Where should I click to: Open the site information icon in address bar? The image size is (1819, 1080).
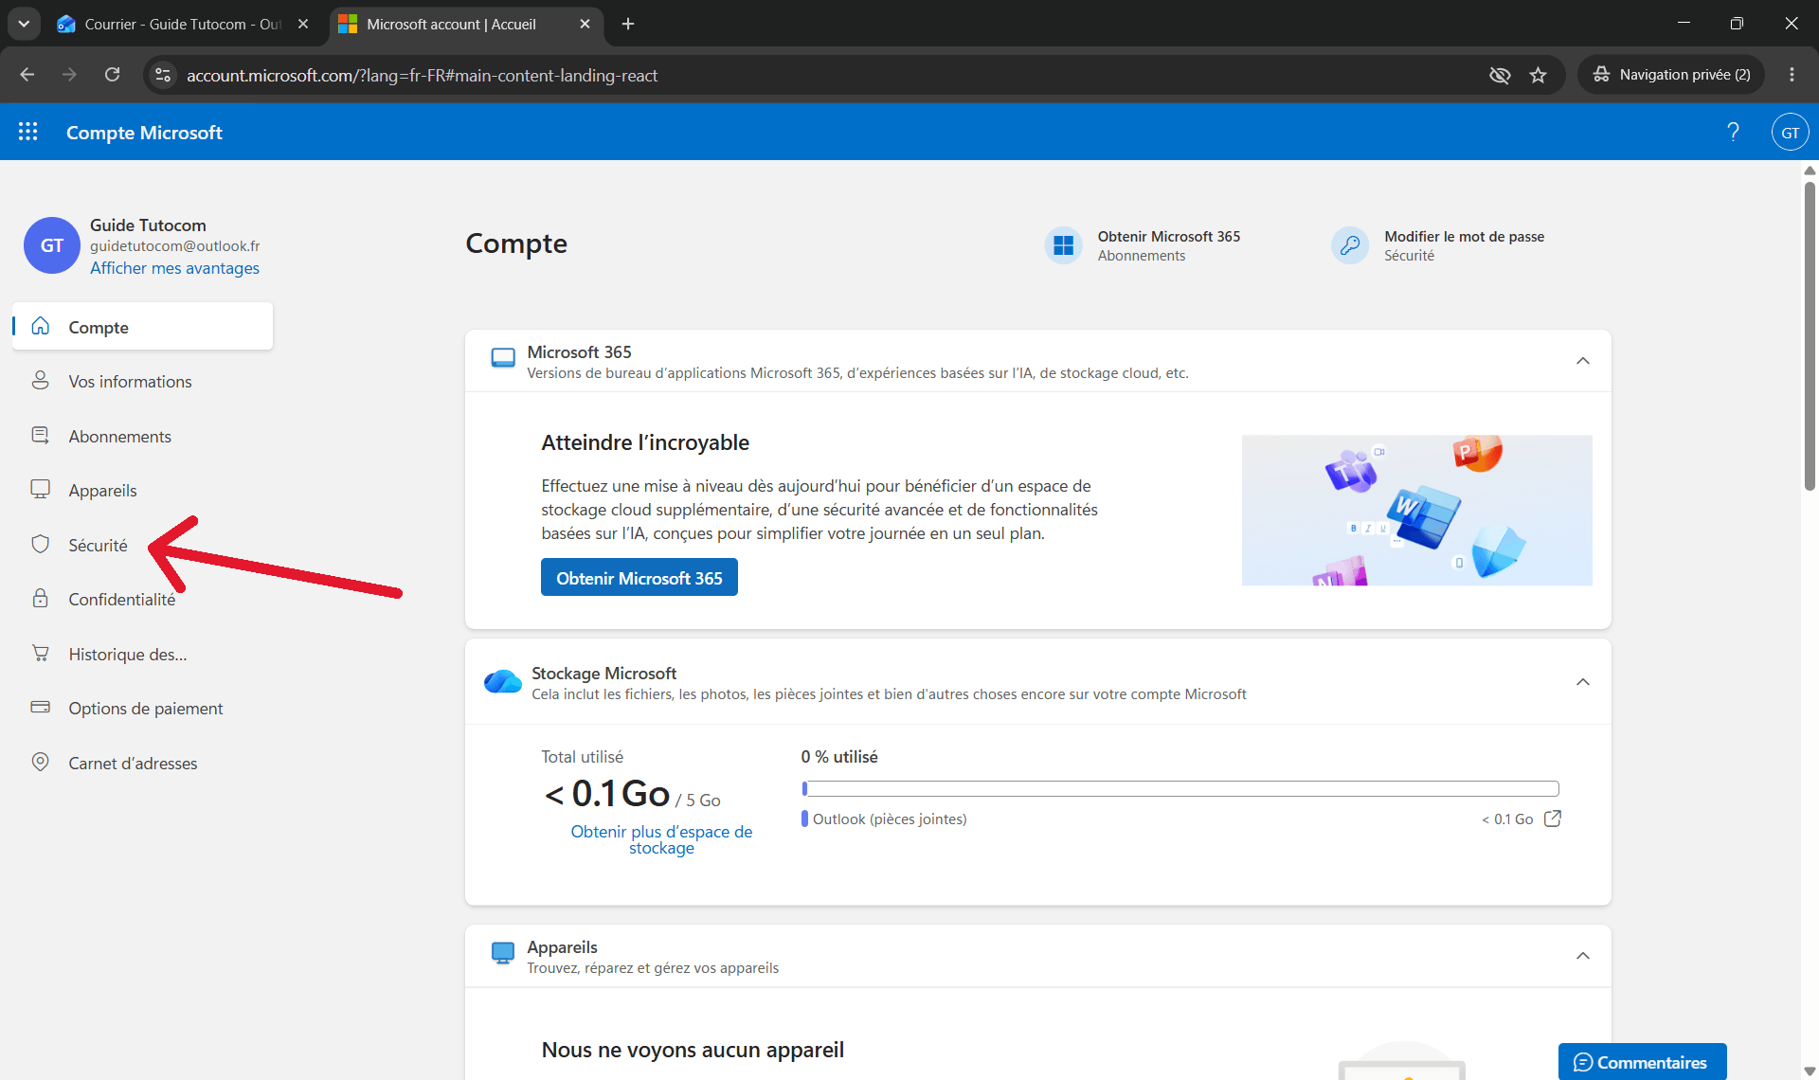tap(163, 75)
